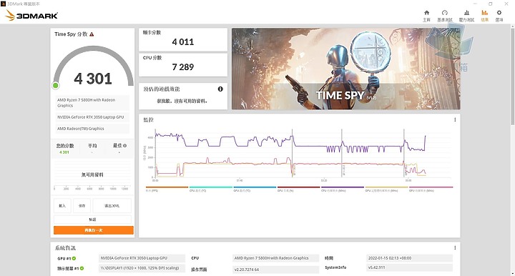Image resolution: width=515 pixels, height=276 pixels.
Task: Click the DISPLAY1 1920 × 1080 resolution field
Action: pyautogui.click(x=142, y=268)
